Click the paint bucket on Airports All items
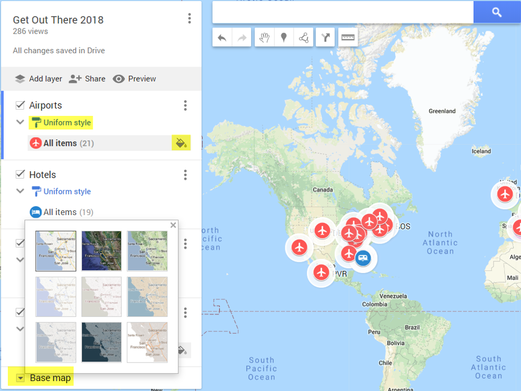Image resolution: width=521 pixels, height=391 pixels. (181, 143)
